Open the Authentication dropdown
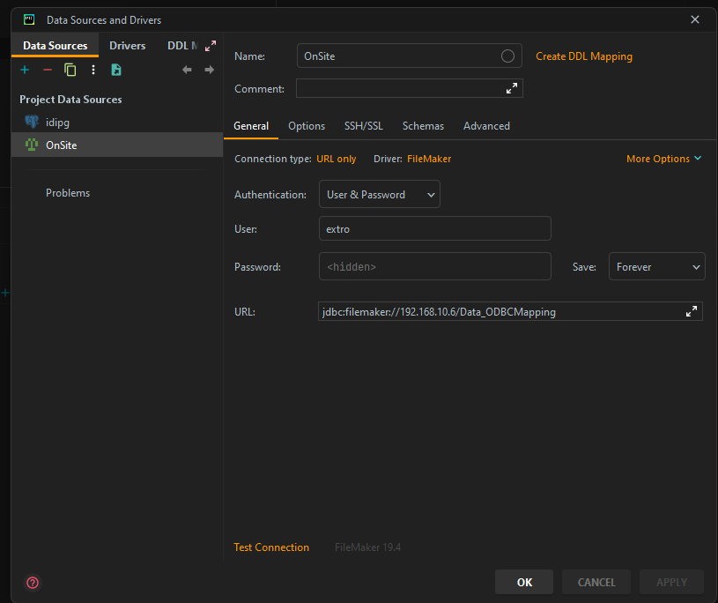Screen dimensions: 718x603 click(x=379, y=194)
